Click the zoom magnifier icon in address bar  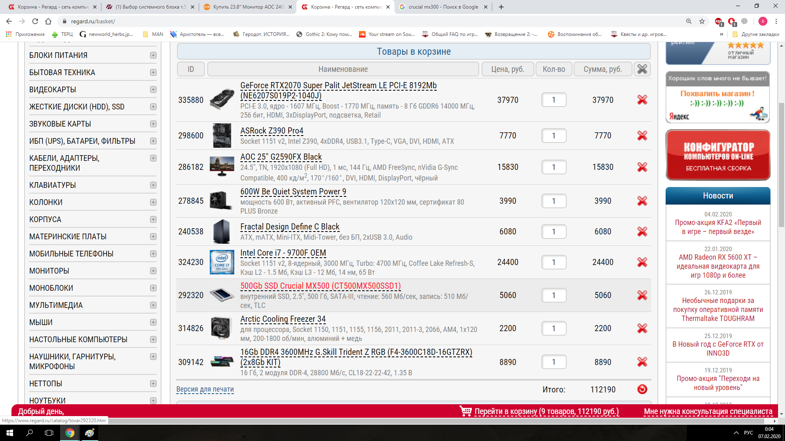pos(689,21)
